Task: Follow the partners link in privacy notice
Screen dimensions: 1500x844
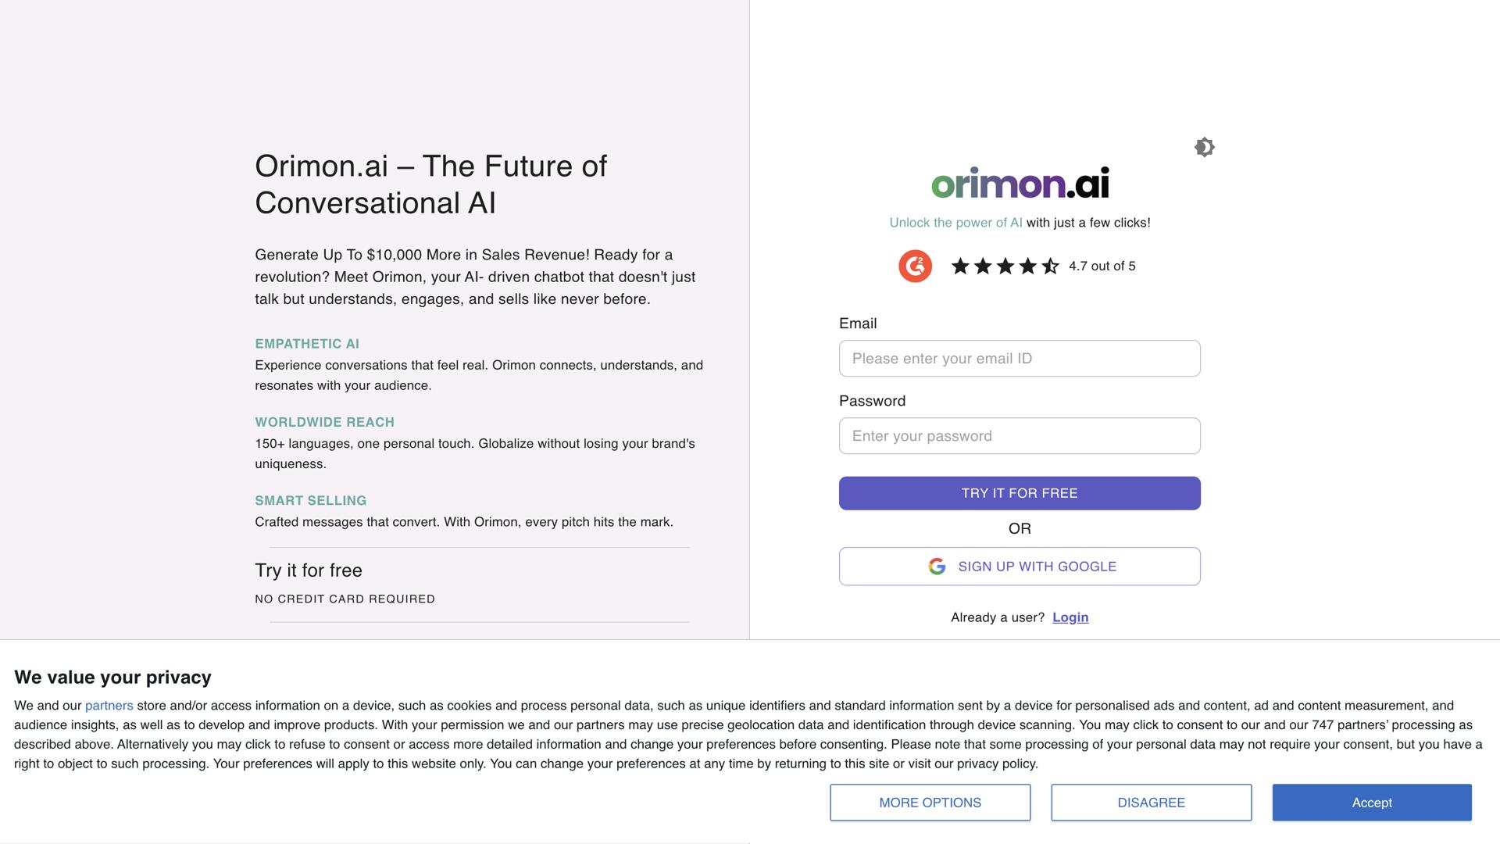Action: pos(109,705)
